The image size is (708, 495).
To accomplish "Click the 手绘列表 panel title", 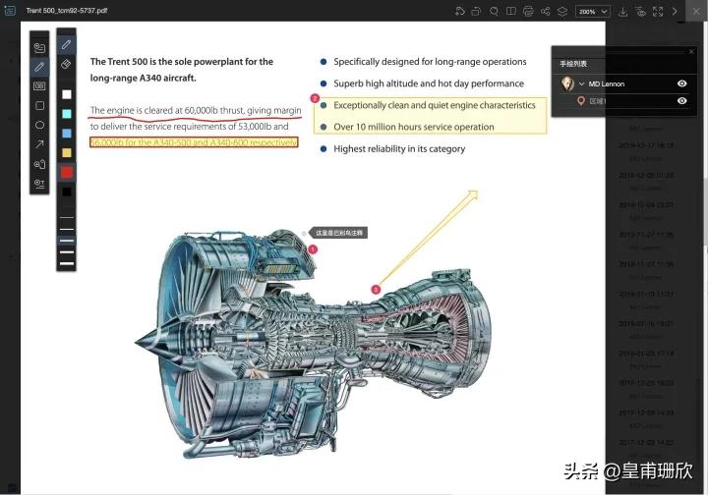I will pos(573,64).
